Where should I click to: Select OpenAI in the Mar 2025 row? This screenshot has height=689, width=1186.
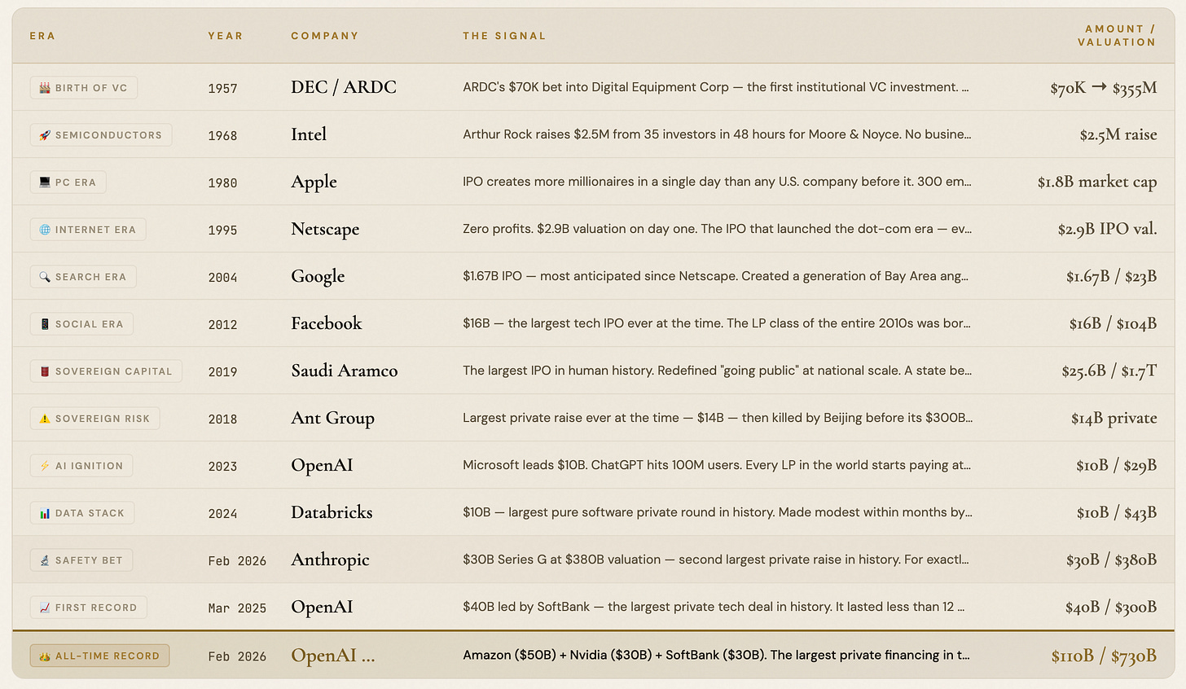[322, 608]
